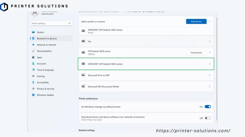Click the Find a setting search box

pos(48,23)
